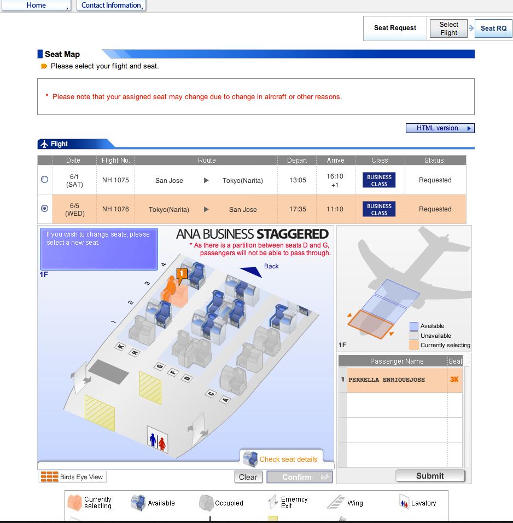The height and width of the screenshot is (523, 513).
Task: Click the Requested status for flight NH 1076
Action: [x=435, y=209]
